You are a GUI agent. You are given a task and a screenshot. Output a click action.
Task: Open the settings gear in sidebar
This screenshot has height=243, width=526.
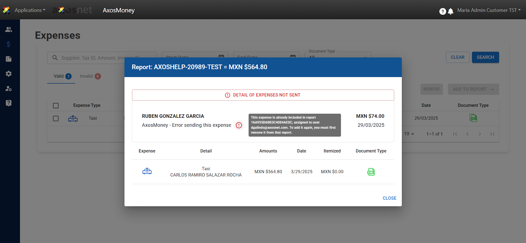(9, 74)
